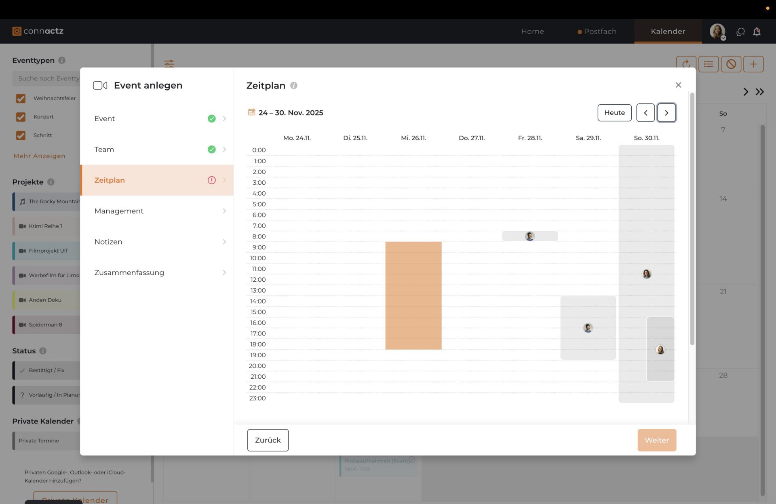Click the Zeitplan info icon

294,86
